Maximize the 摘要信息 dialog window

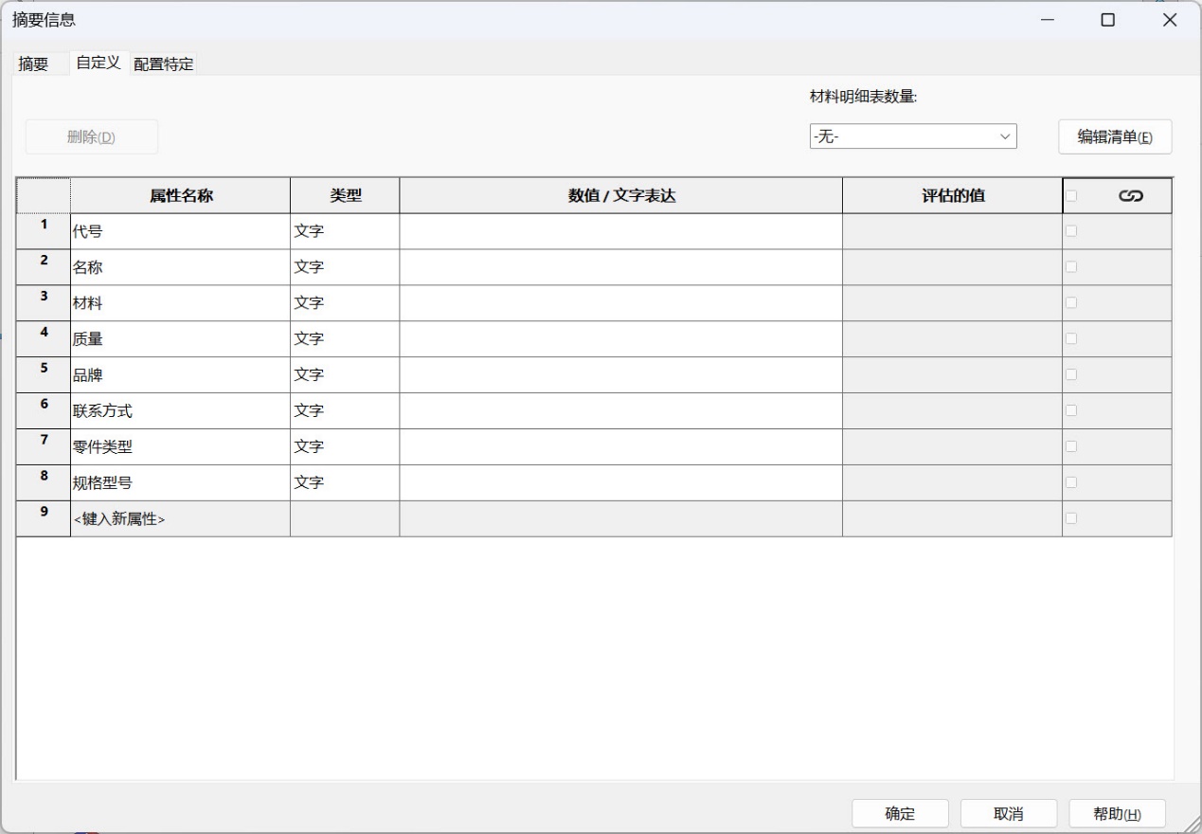click(x=1107, y=20)
